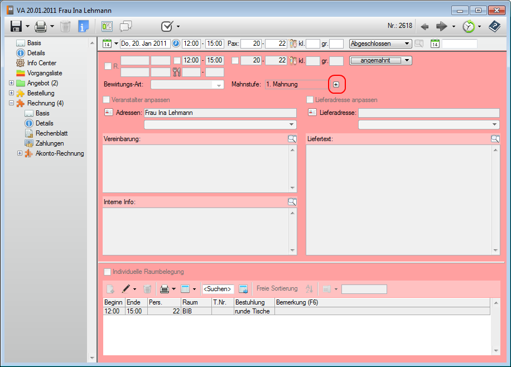The image size is (511, 367).
Task: Toggle Lieferadresse anpassen checkbox
Action: coord(310,100)
